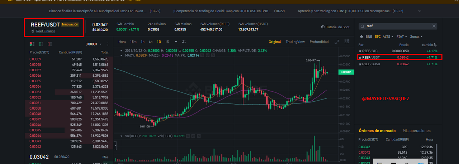Favorite REEF/BTC pair with its star

tap(360, 51)
